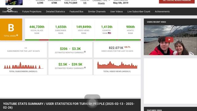Click the total subscribers weekly chart
197x111 pixels.
pos(23,65)
